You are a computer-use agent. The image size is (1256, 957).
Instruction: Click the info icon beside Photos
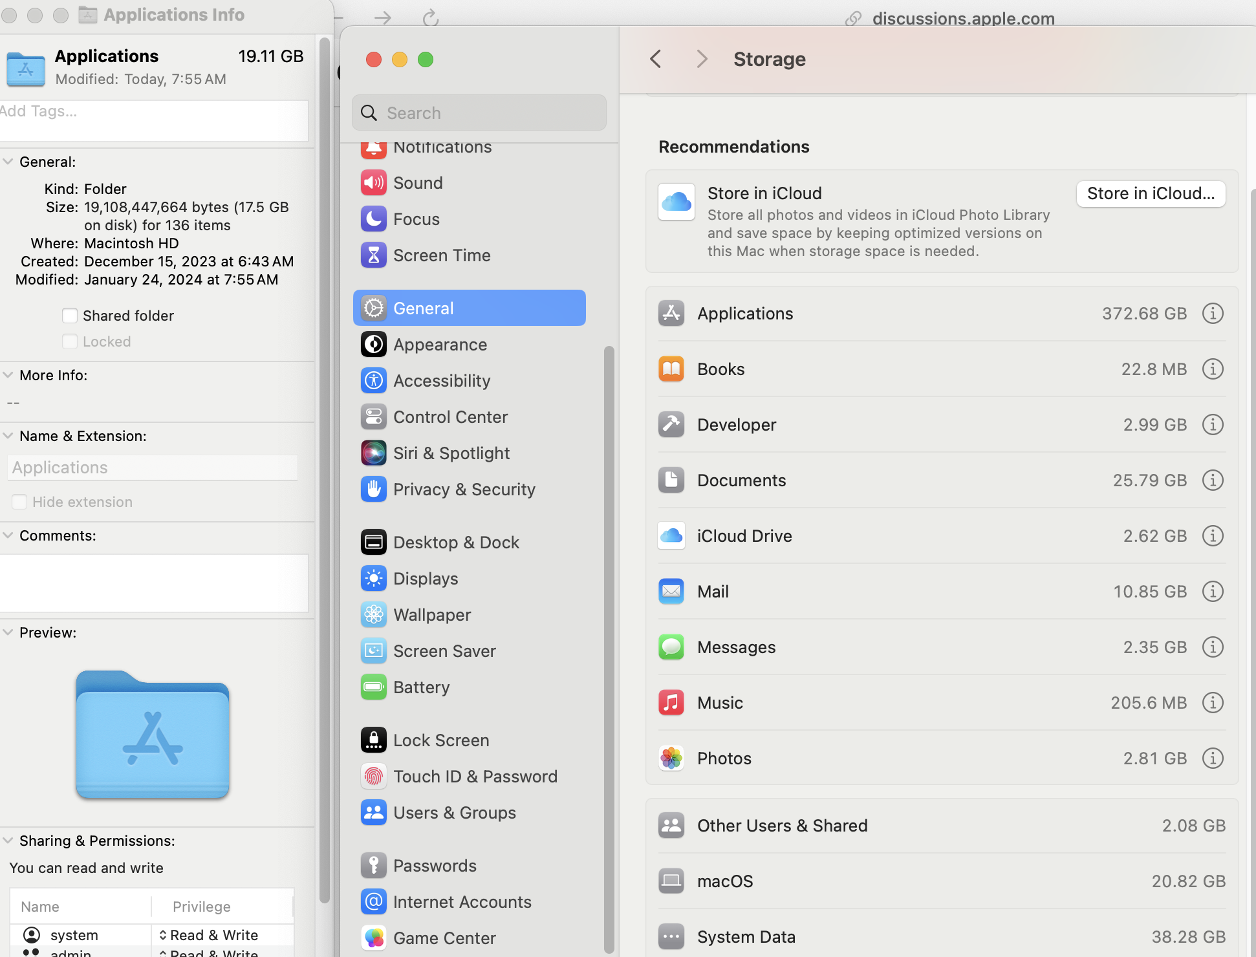pos(1213,758)
